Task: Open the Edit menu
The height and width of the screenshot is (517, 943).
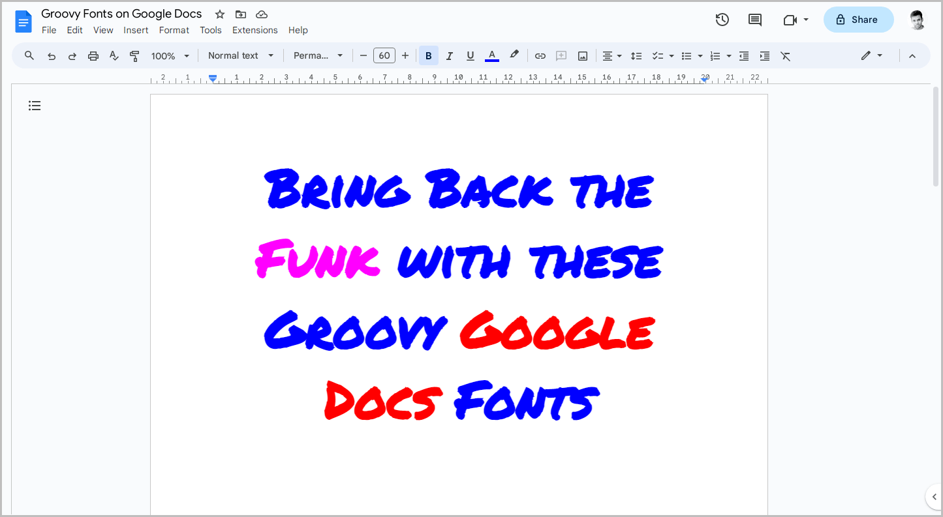Action: (75, 30)
